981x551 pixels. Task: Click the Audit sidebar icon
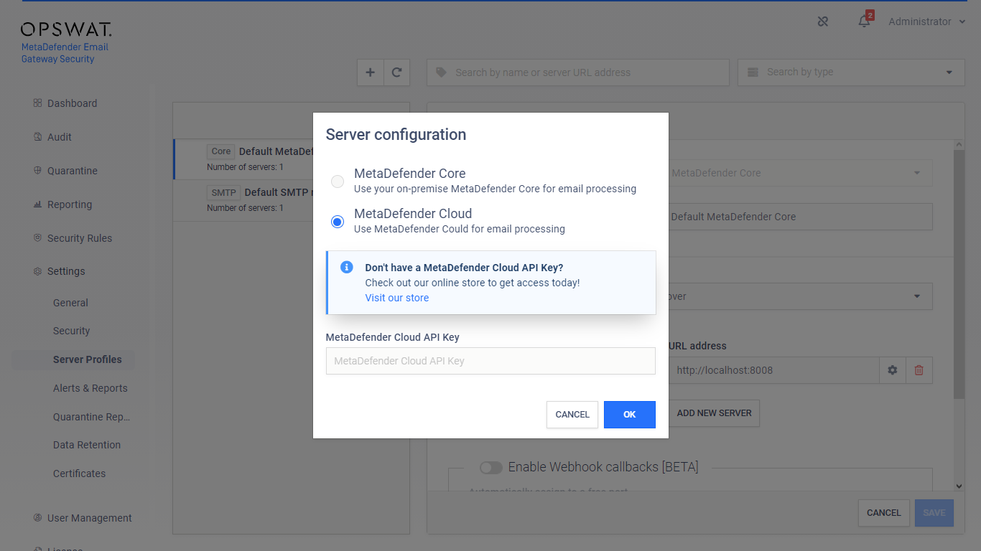point(37,137)
